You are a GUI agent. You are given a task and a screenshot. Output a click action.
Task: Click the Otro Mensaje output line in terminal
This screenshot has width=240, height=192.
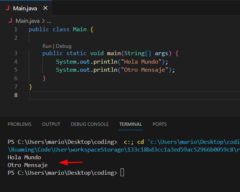tap(28, 165)
